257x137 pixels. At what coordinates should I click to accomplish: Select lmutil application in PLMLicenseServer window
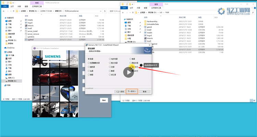pos(30,28)
